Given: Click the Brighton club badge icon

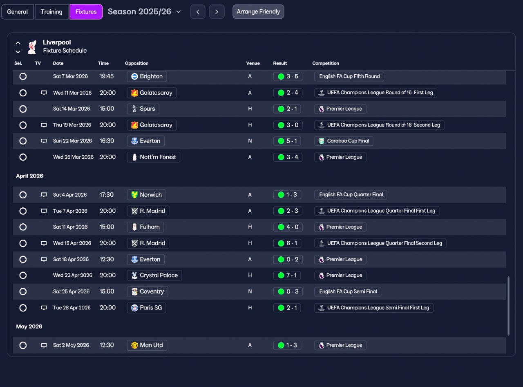Looking at the screenshot, I should pos(134,76).
